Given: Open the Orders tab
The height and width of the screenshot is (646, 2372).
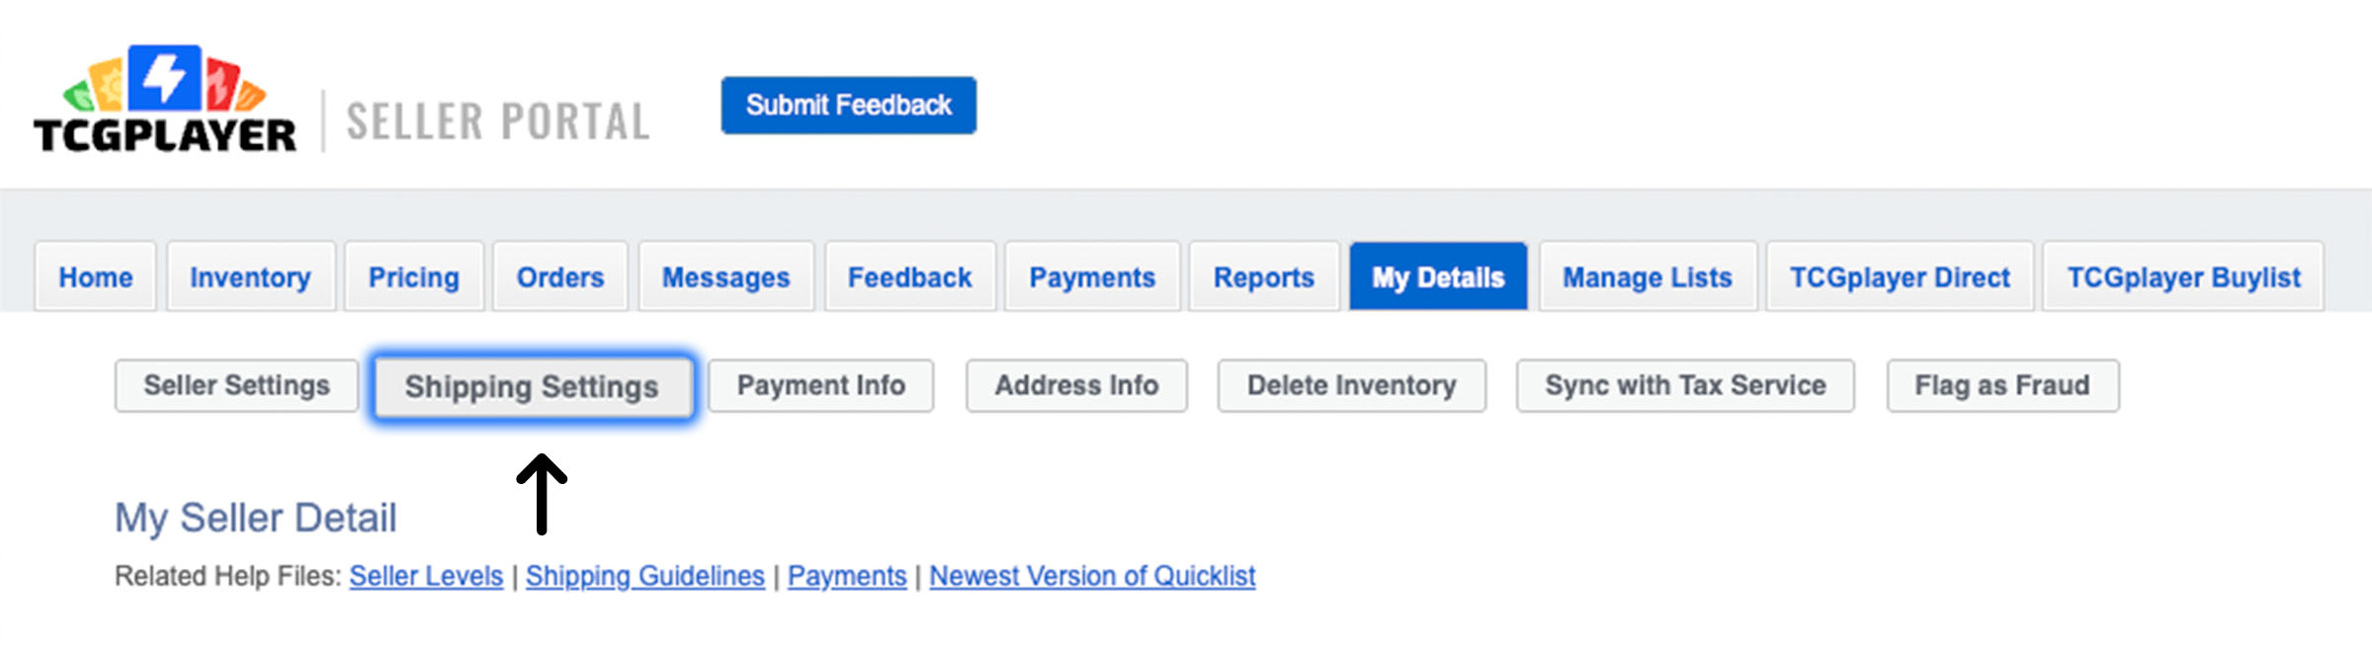Looking at the screenshot, I should [560, 278].
